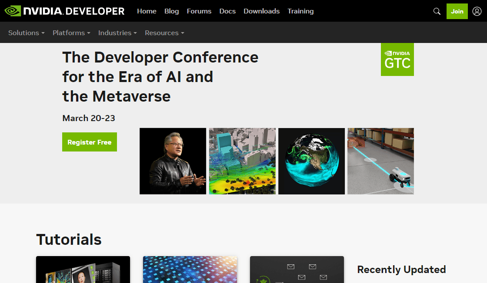Click the Recently Updated heading
The width and height of the screenshot is (487, 283).
point(401,270)
